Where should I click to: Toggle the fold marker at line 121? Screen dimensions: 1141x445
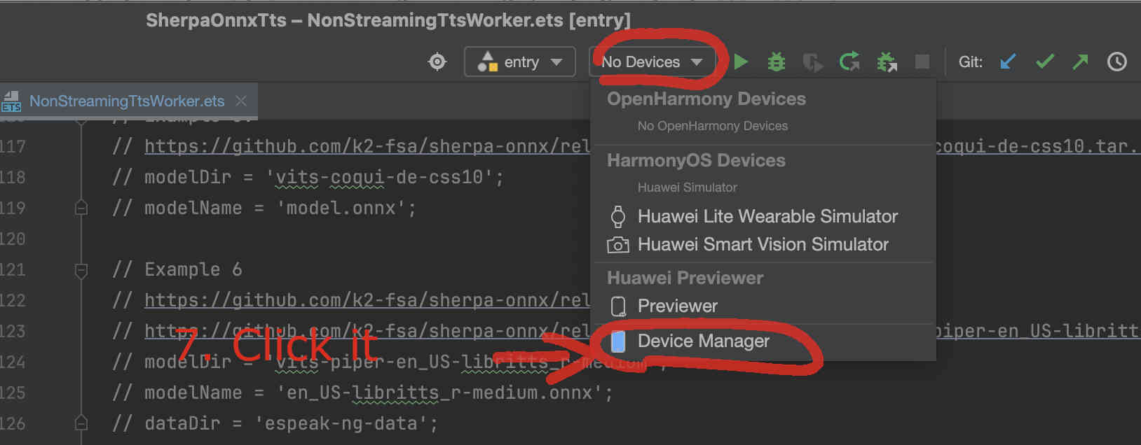tap(81, 269)
